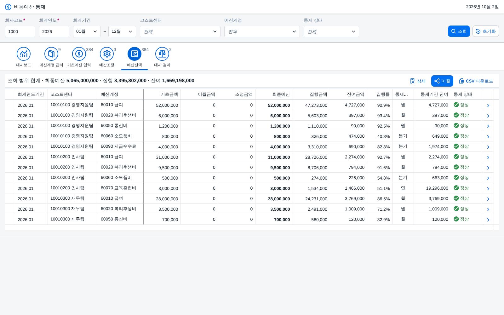Click the 회계연도 2026 input field
Viewport: 504px width, 315px height.
(x=54, y=31)
